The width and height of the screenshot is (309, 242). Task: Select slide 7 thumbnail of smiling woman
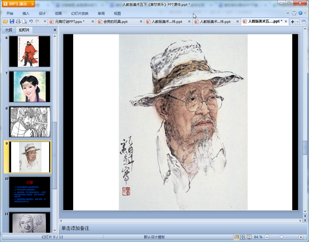(29, 87)
